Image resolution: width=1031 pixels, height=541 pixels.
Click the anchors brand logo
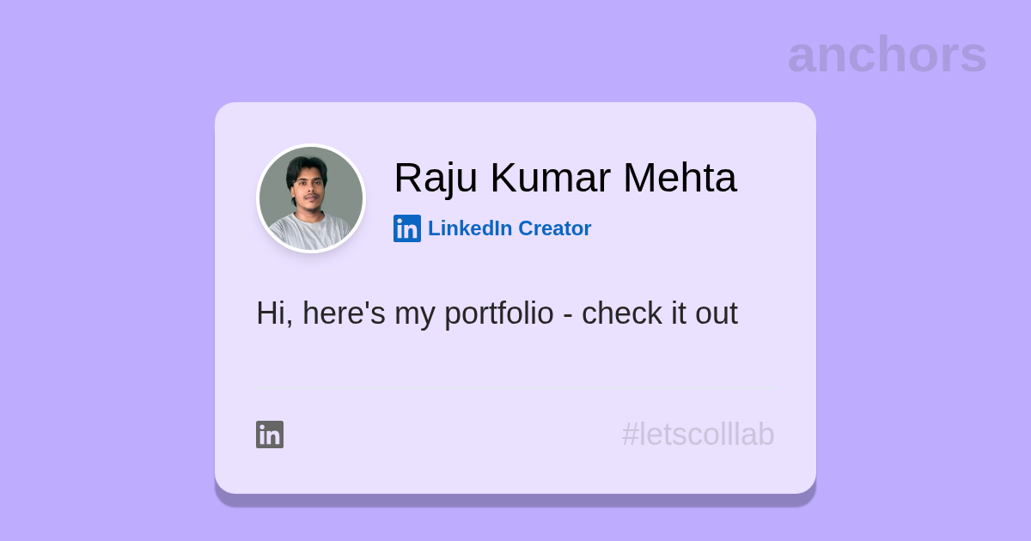tap(887, 54)
